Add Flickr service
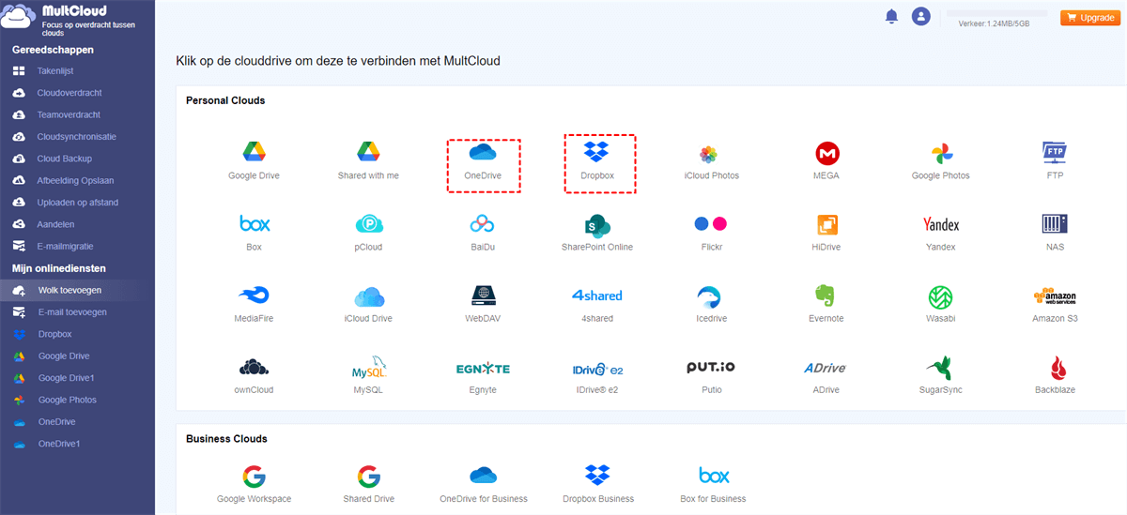The image size is (1127, 515). pos(711,233)
